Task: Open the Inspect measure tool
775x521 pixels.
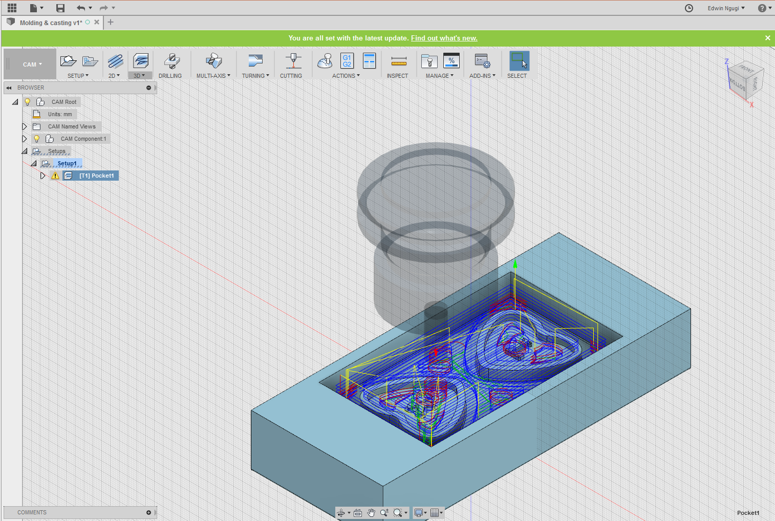Action: coord(398,61)
